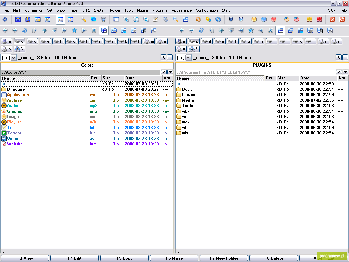Click the wrench tool icon in toolbar
This screenshot has height=262, width=349.
point(84,19)
